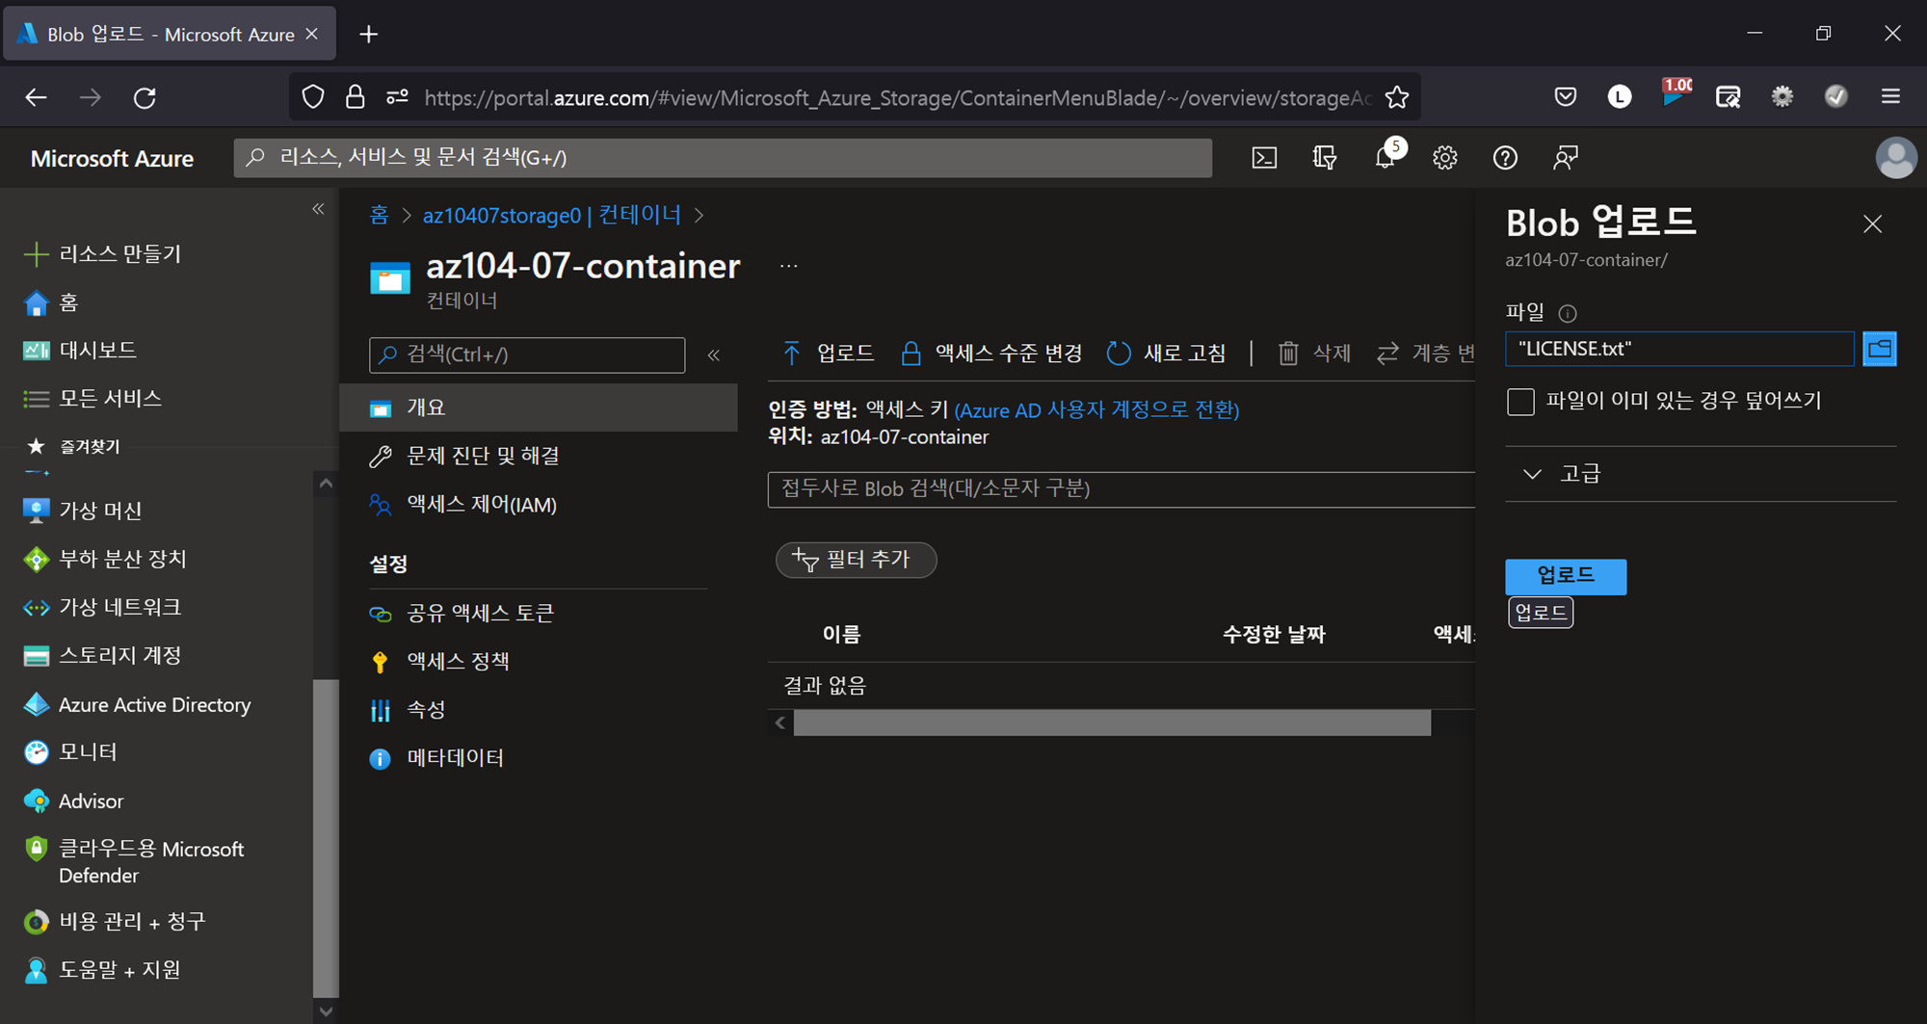Click the blue 업로드 button
1927x1024 pixels.
[x=1566, y=576]
